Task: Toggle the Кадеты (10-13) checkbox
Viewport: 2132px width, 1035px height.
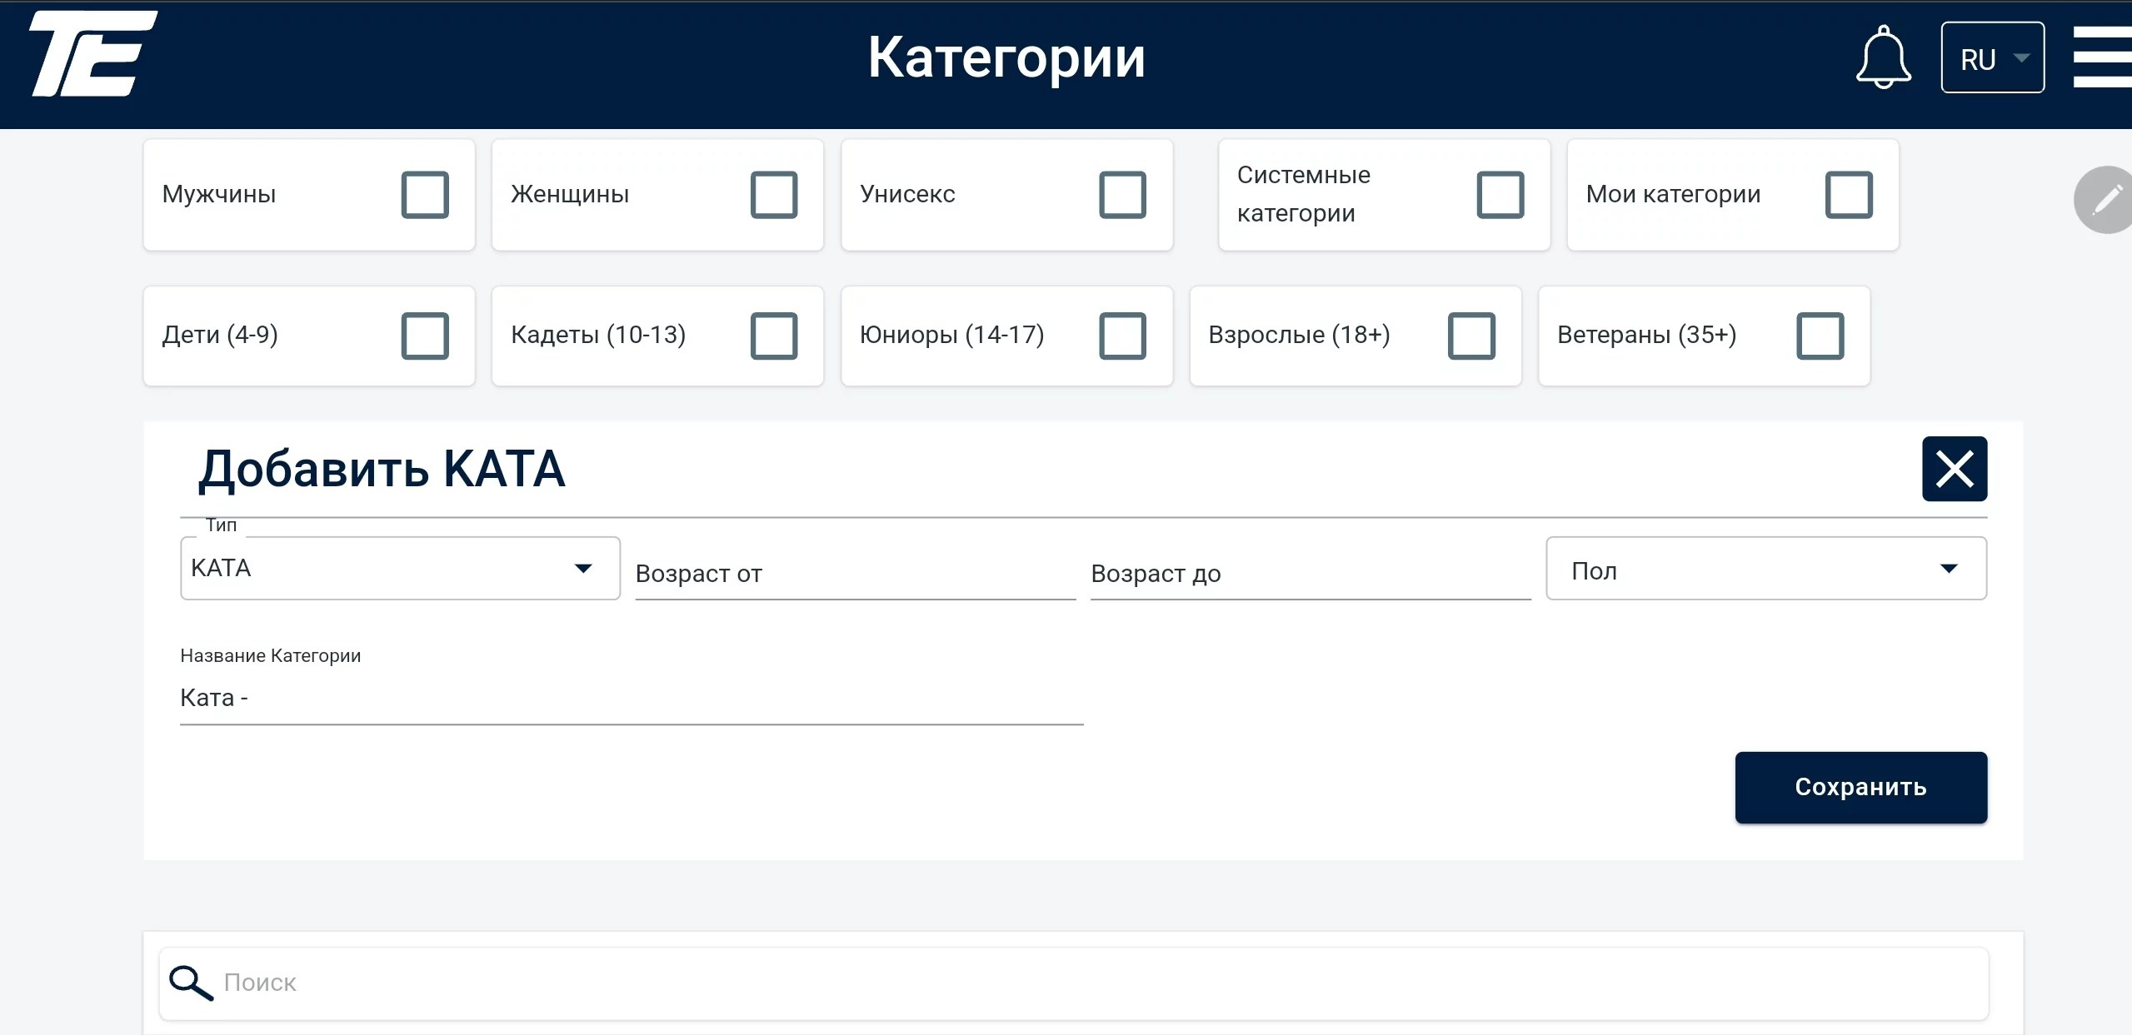Action: pyautogui.click(x=774, y=336)
